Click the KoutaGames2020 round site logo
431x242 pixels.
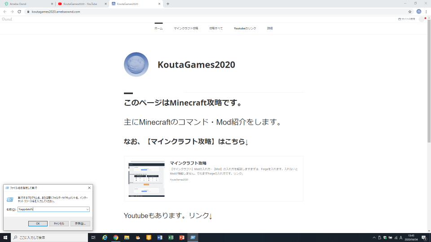tap(136, 65)
